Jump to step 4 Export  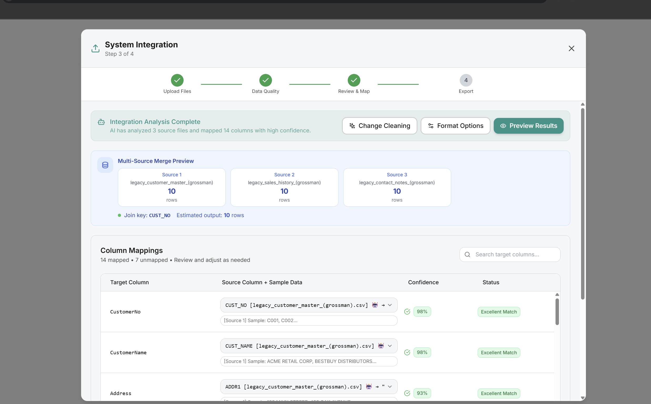466,80
